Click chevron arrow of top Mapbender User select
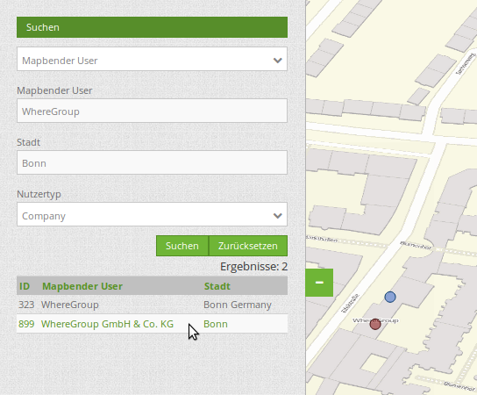 pos(277,61)
